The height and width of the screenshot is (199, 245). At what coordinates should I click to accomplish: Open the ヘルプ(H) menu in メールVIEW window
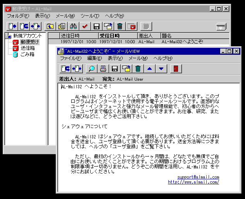point(163,58)
